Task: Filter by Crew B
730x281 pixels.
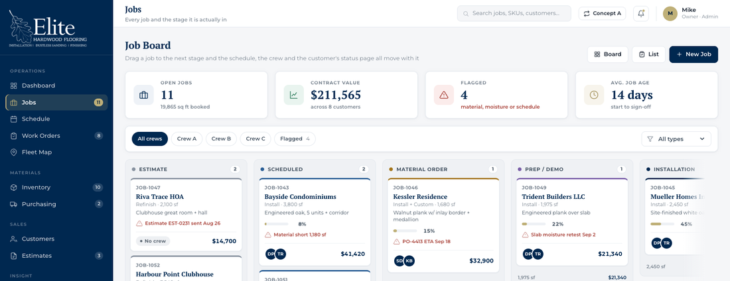Action: pyautogui.click(x=221, y=139)
